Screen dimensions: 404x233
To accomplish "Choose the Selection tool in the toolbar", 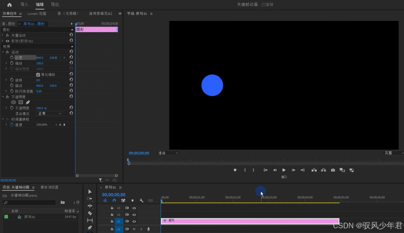I will click(x=90, y=192).
